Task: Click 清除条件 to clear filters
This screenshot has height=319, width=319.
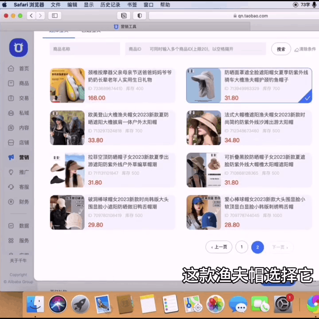Action: pos(305,49)
